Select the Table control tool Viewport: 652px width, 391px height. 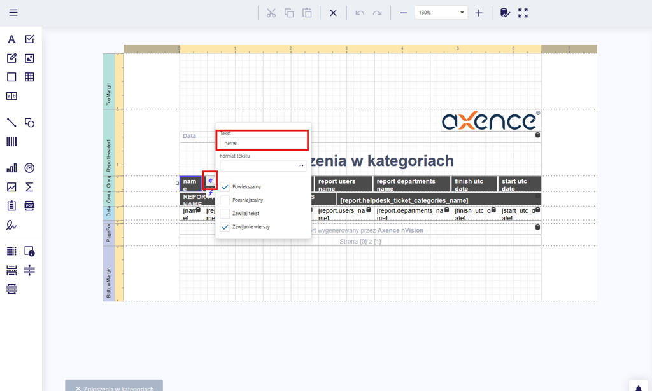tap(29, 77)
